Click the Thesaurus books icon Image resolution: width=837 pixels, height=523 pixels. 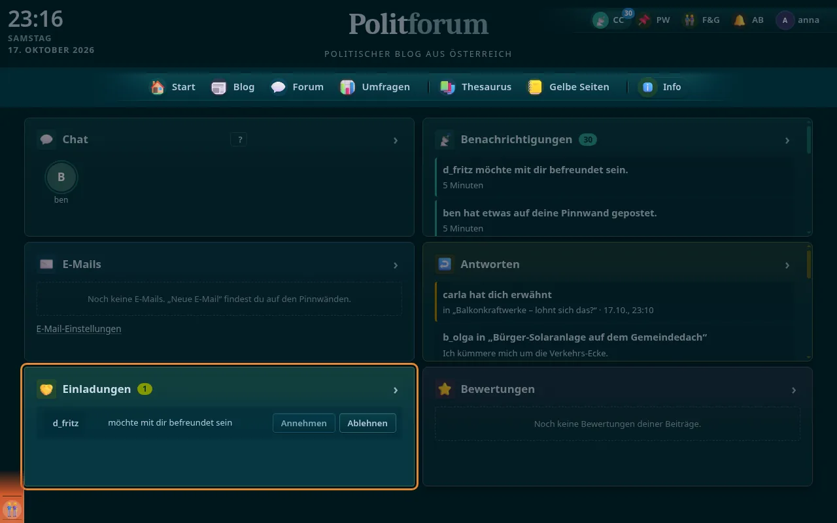point(447,87)
